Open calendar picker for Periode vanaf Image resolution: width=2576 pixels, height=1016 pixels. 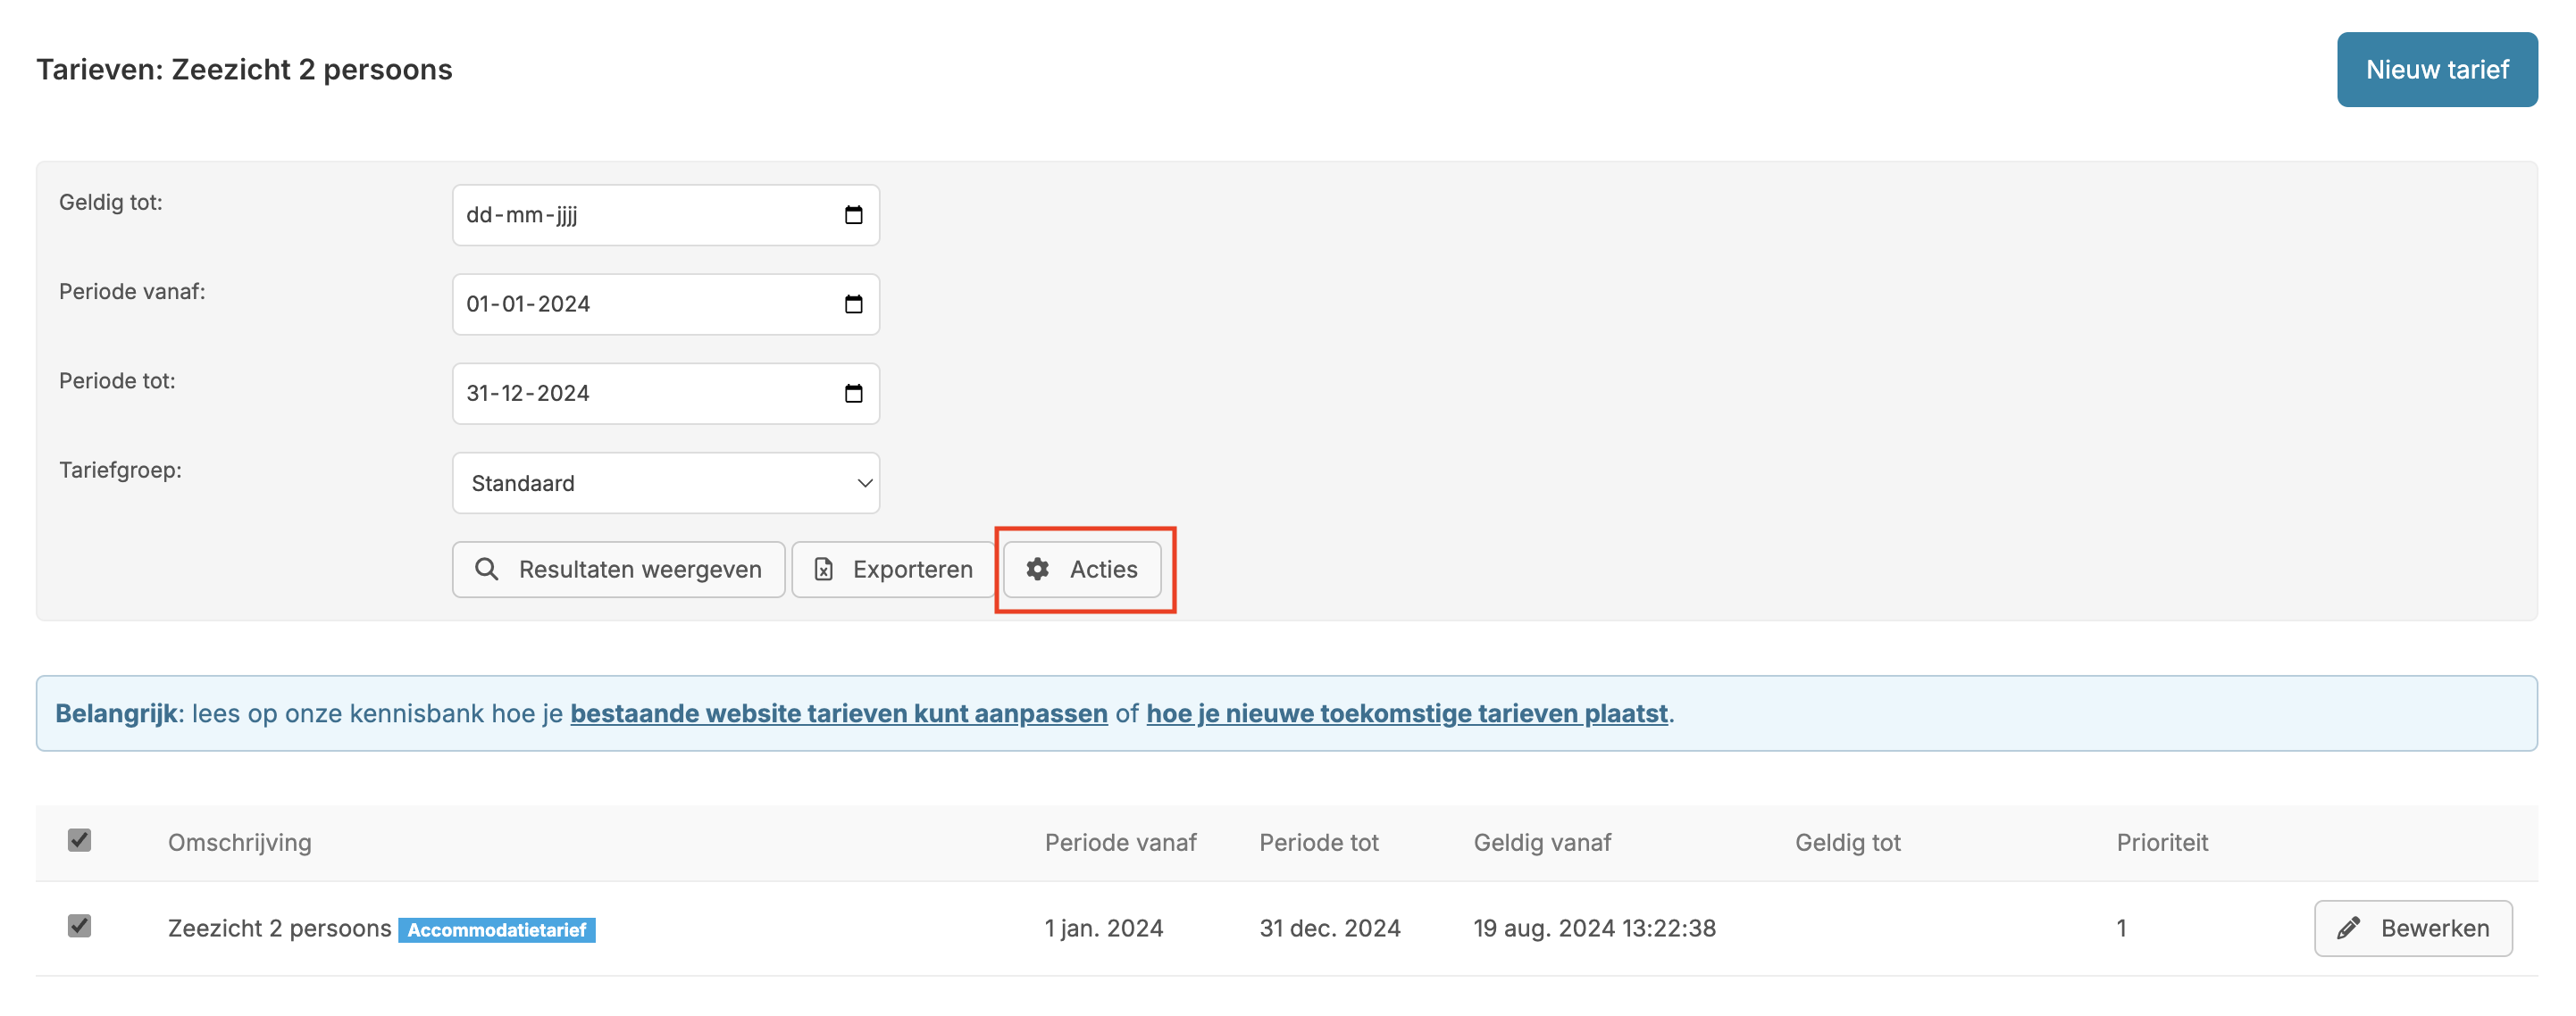pos(853,304)
